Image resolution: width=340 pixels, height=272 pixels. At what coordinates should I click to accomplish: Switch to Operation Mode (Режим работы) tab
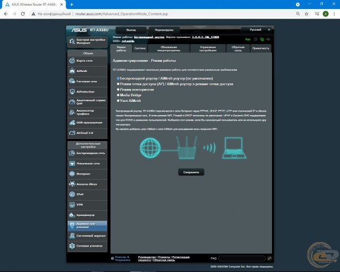point(121,49)
